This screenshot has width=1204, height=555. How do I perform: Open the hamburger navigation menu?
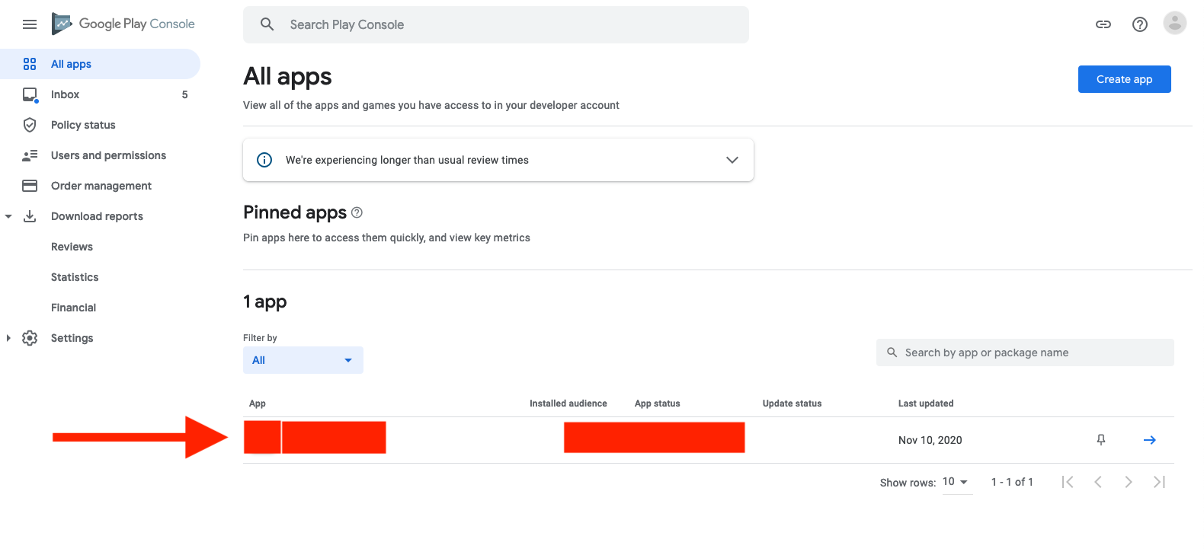tap(30, 24)
